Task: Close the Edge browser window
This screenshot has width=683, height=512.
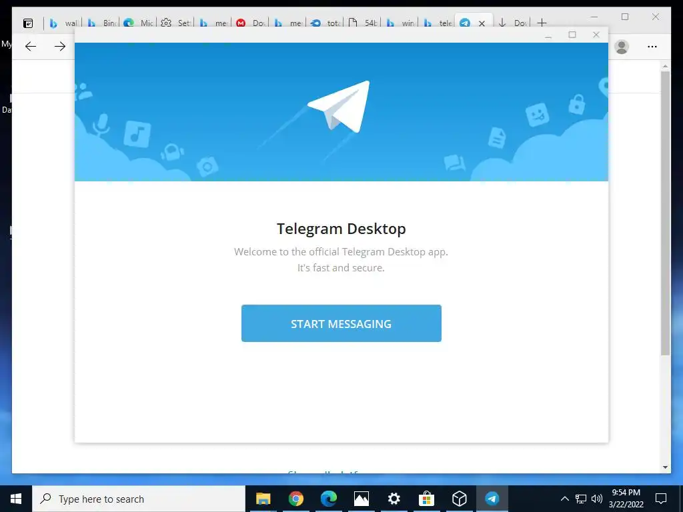Action: point(656,17)
